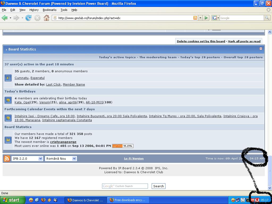This screenshot has width=272, height=204.
Task: Click the Google toolbar search box
Action: click(242, 18)
